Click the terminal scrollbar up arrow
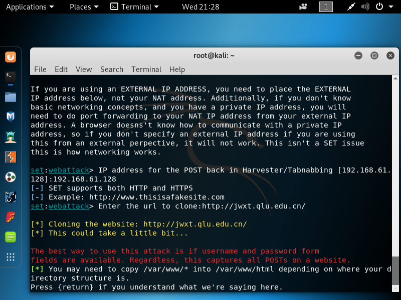 (395, 78)
